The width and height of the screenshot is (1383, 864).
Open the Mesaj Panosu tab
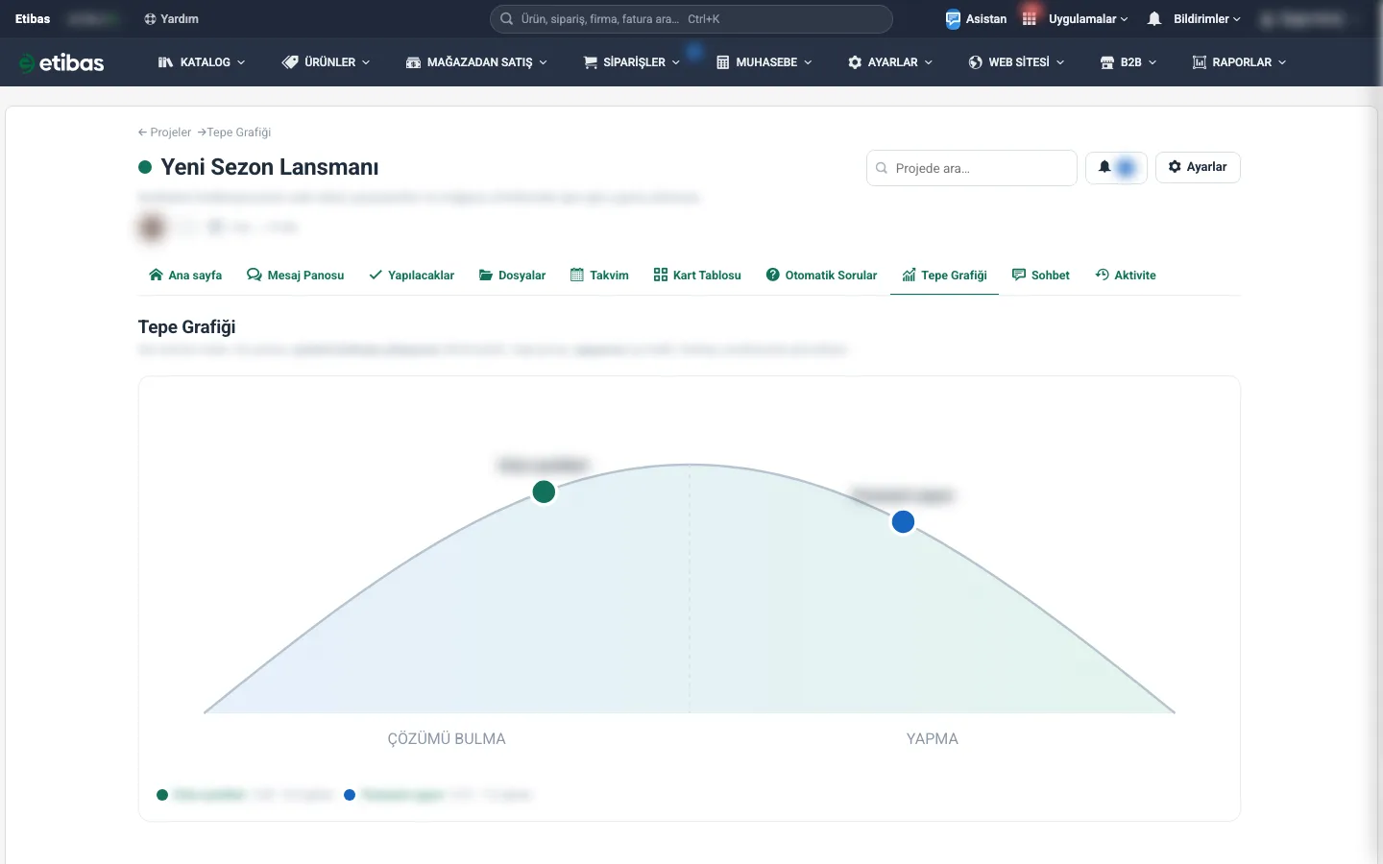click(295, 276)
